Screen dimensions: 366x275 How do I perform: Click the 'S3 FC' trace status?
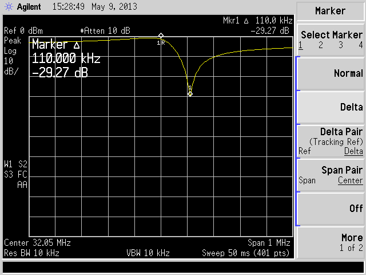click(15, 175)
